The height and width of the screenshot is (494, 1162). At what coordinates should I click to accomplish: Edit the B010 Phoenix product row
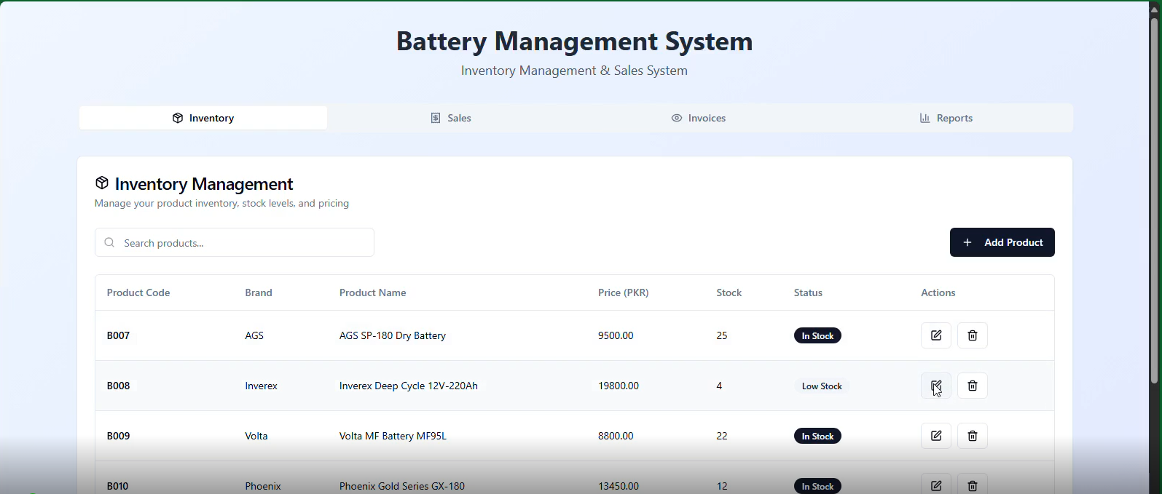click(x=936, y=485)
